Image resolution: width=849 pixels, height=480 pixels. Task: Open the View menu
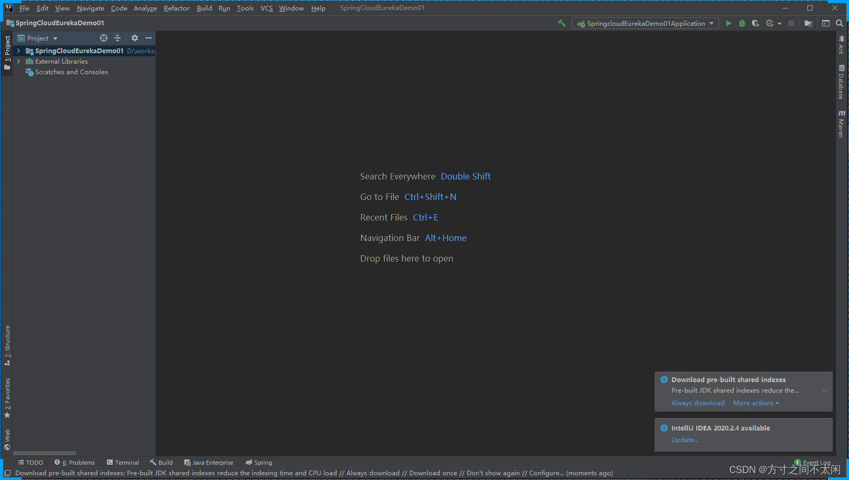point(62,8)
